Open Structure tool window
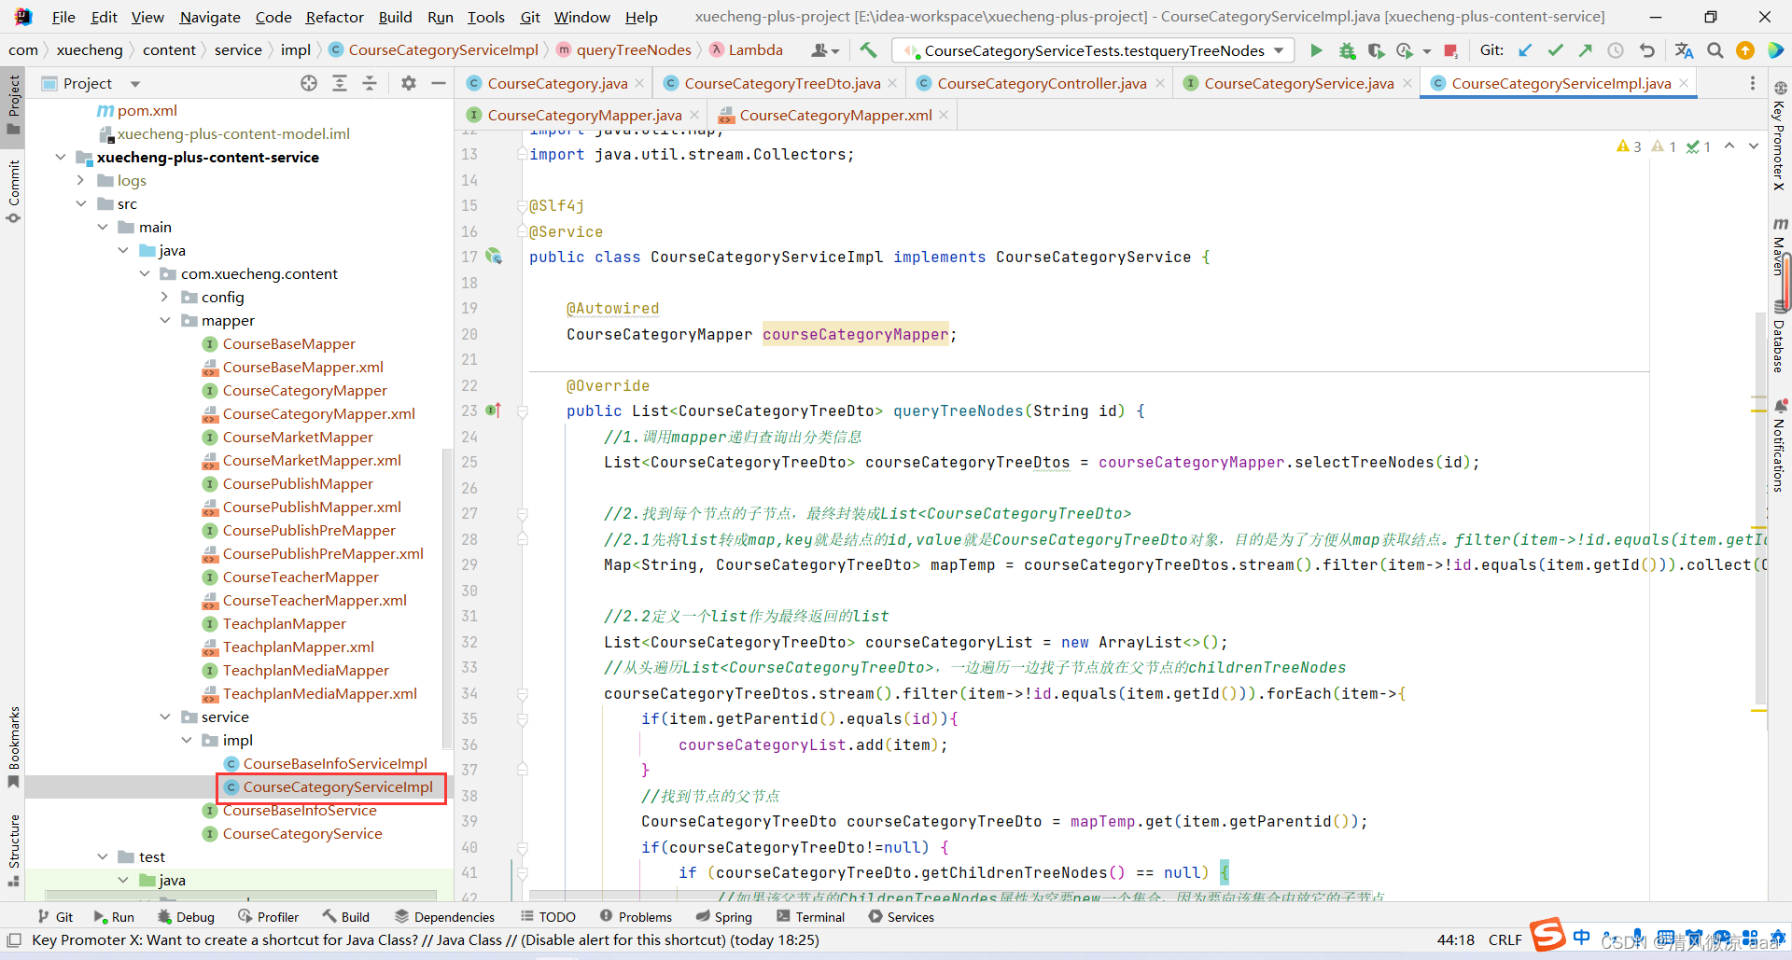 point(13,849)
